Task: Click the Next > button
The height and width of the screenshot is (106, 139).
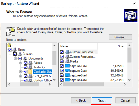Action: click(x=102, y=100)
